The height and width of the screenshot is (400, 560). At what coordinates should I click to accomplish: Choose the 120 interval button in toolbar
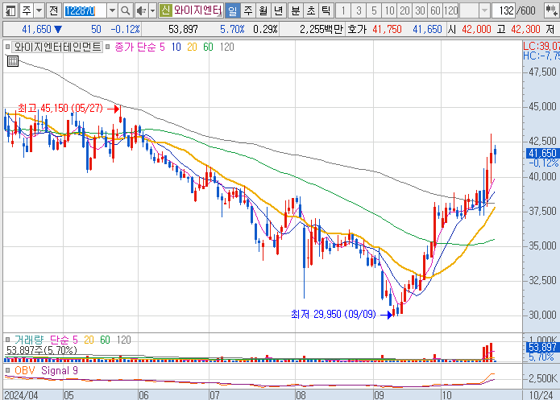point(450,10)
